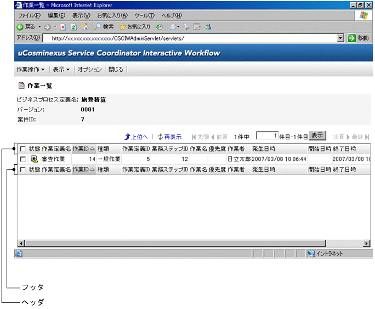Click the Stop loading icon
The width and height of the screenshot is (375, 309).
[x=63, y=27]
